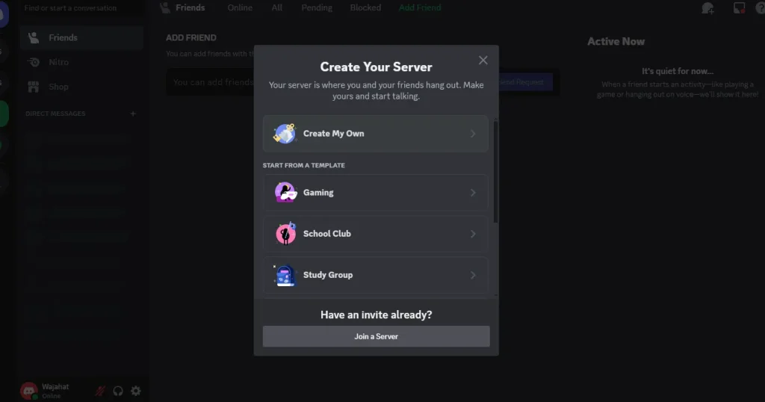This screenshot has width=765, height=402.
Task: Click the It's quiet for now text
Action: (677, 71)
